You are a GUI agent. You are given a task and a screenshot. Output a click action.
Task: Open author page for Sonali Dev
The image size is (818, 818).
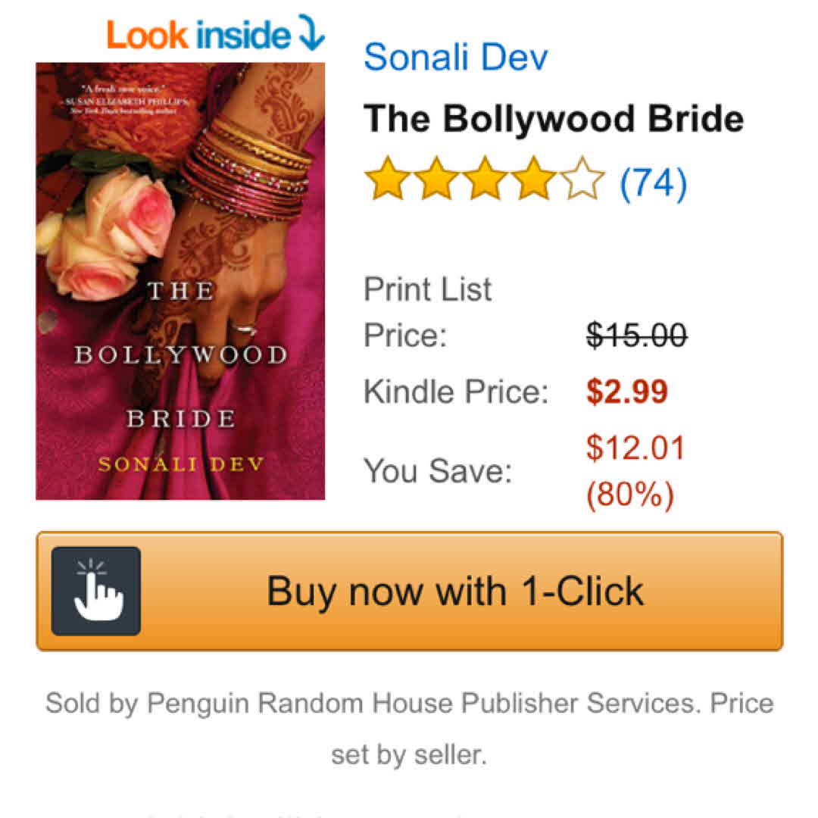(455, 56)
